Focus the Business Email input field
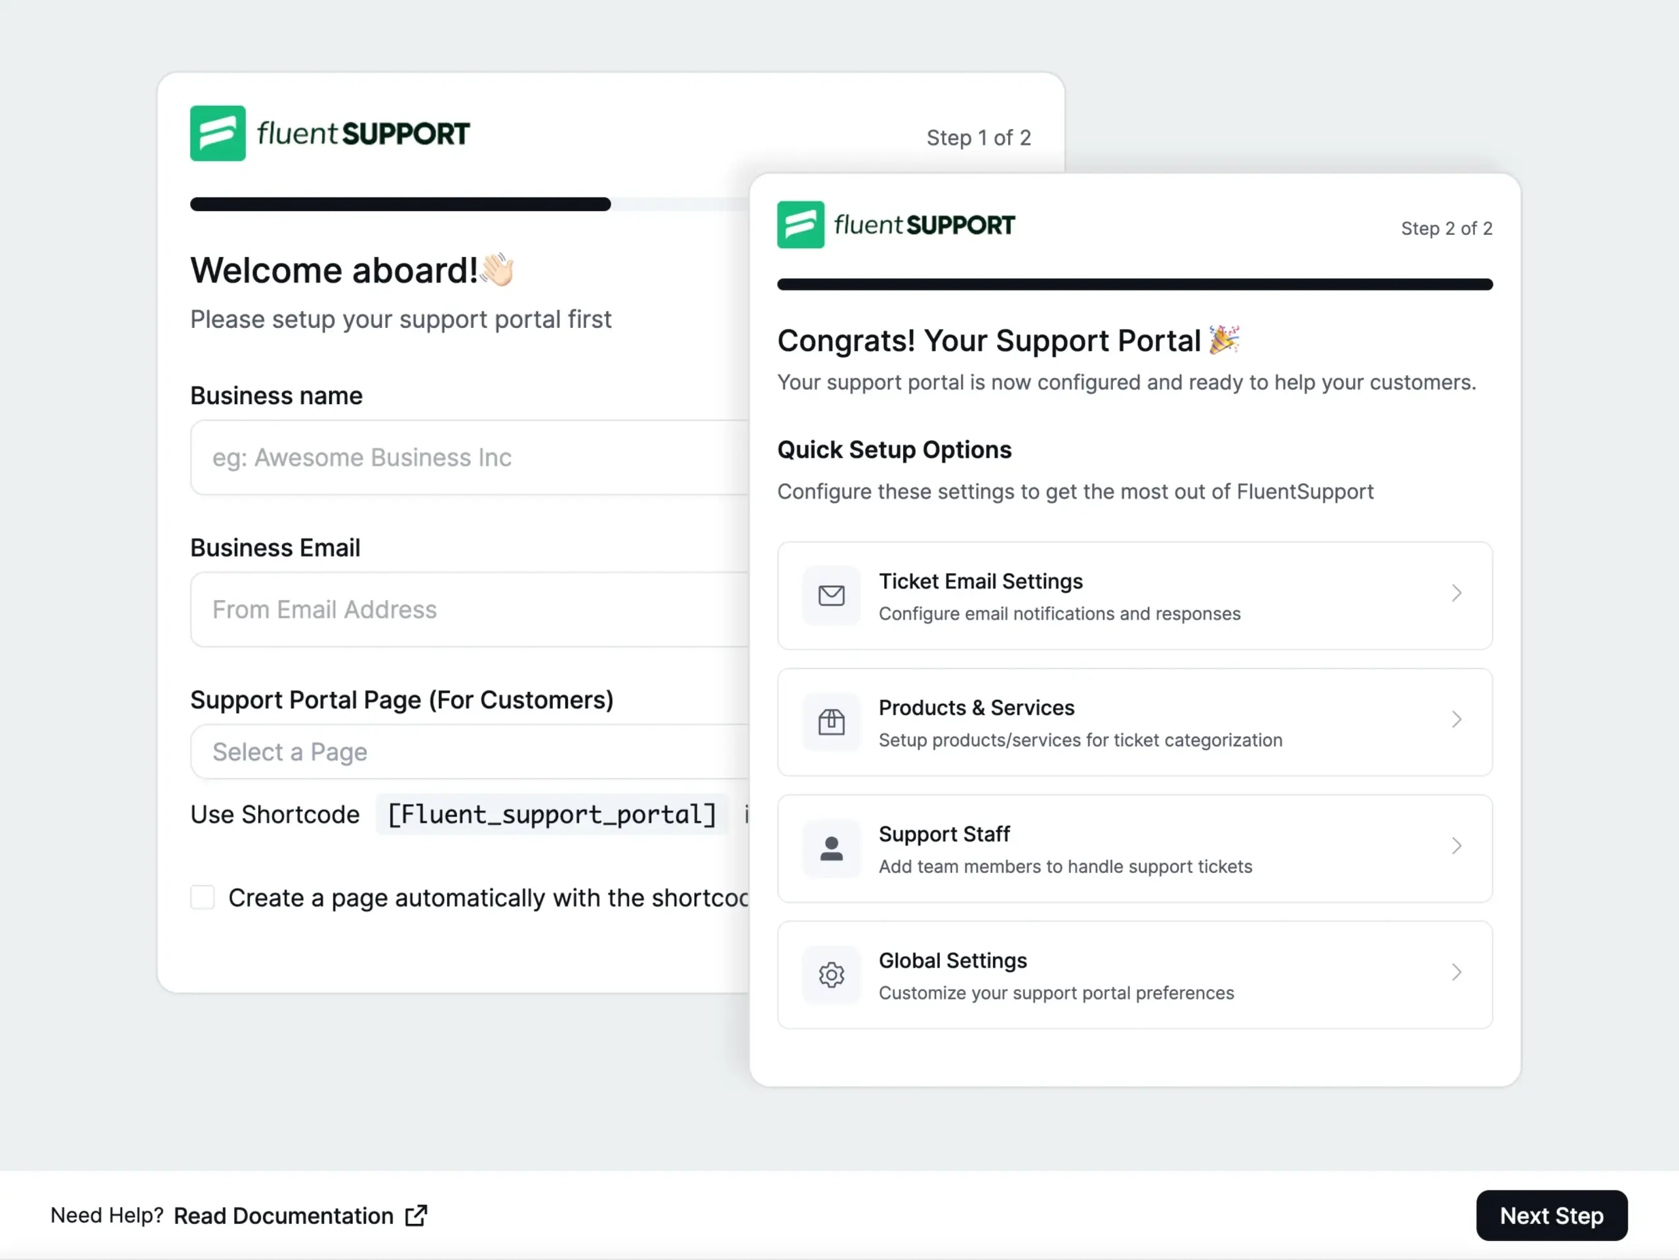1679x1260 pixels. click(x=470, y=609)
